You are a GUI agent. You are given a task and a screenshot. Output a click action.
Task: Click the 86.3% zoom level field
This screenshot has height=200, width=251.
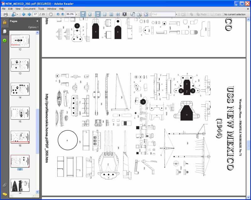point(70,14)
